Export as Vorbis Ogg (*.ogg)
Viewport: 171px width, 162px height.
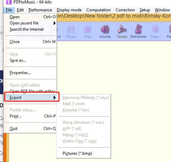click(84, 141)
